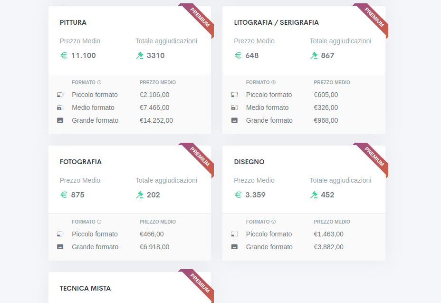Click the Premium ribbon on the Disegno card
The image size is (441, 303).
pos(374,158)
